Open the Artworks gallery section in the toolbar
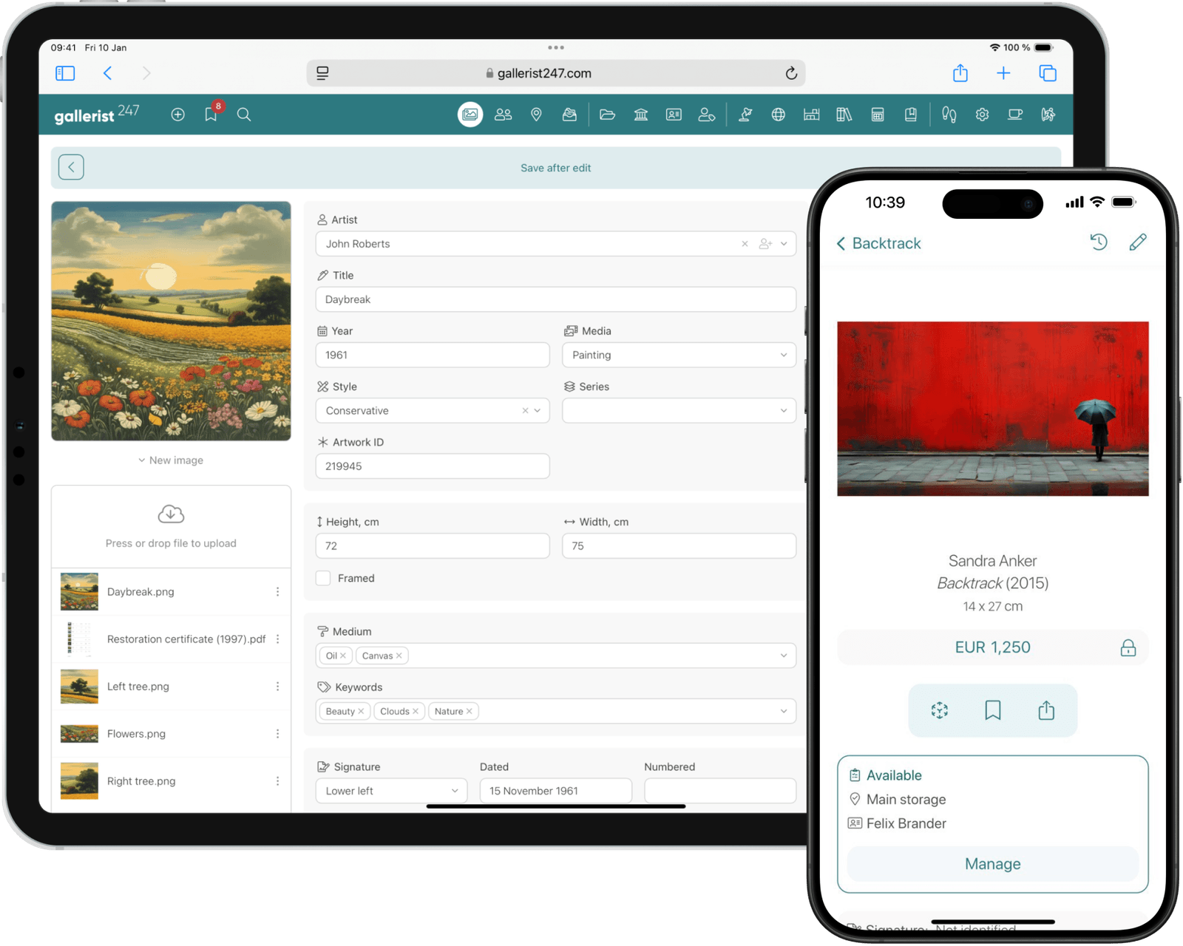Viewport: 1183px width, 946px height. (470, 115)
